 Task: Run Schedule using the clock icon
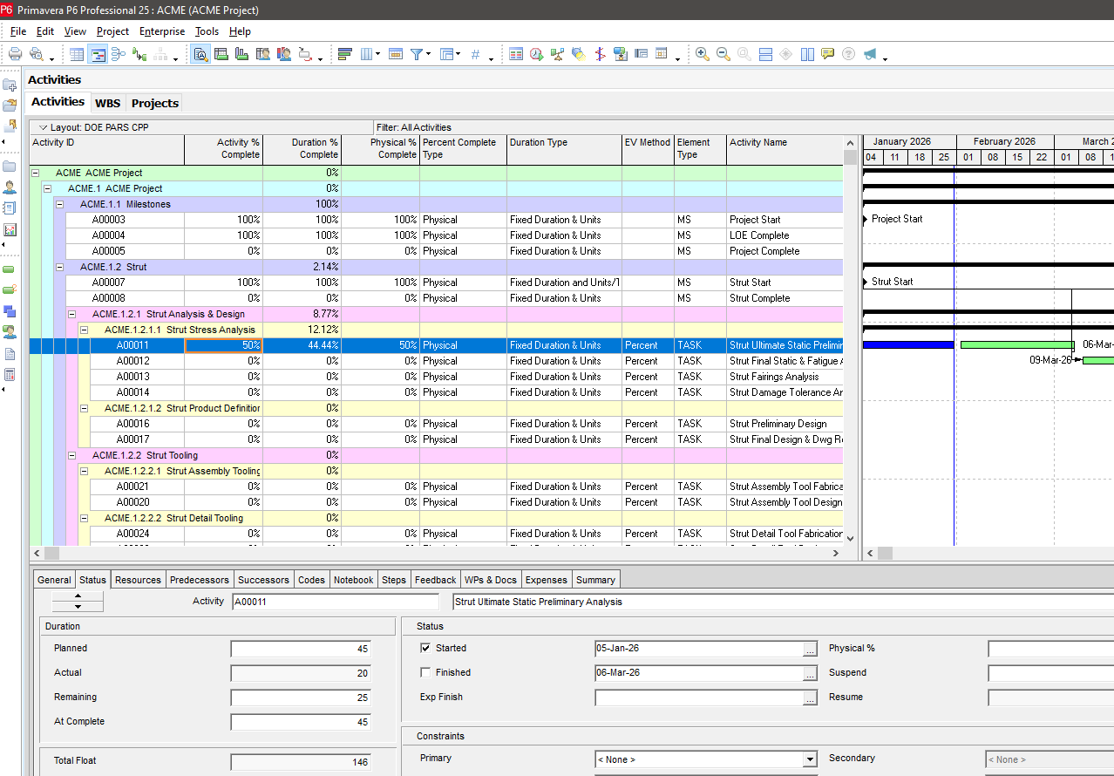536,54
